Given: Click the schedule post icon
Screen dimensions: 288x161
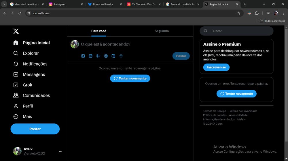Looking at the screenshot, I should [113, 56].
